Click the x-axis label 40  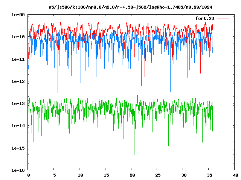click(235, 175)
